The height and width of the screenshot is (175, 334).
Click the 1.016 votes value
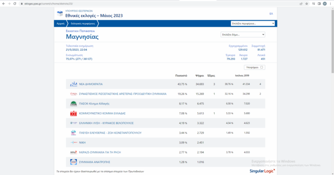coord(201,162)
